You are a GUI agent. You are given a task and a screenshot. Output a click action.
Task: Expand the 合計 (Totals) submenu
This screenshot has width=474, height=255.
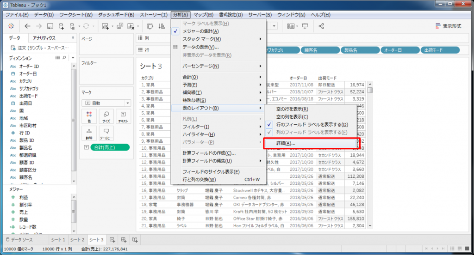(190, 77)
